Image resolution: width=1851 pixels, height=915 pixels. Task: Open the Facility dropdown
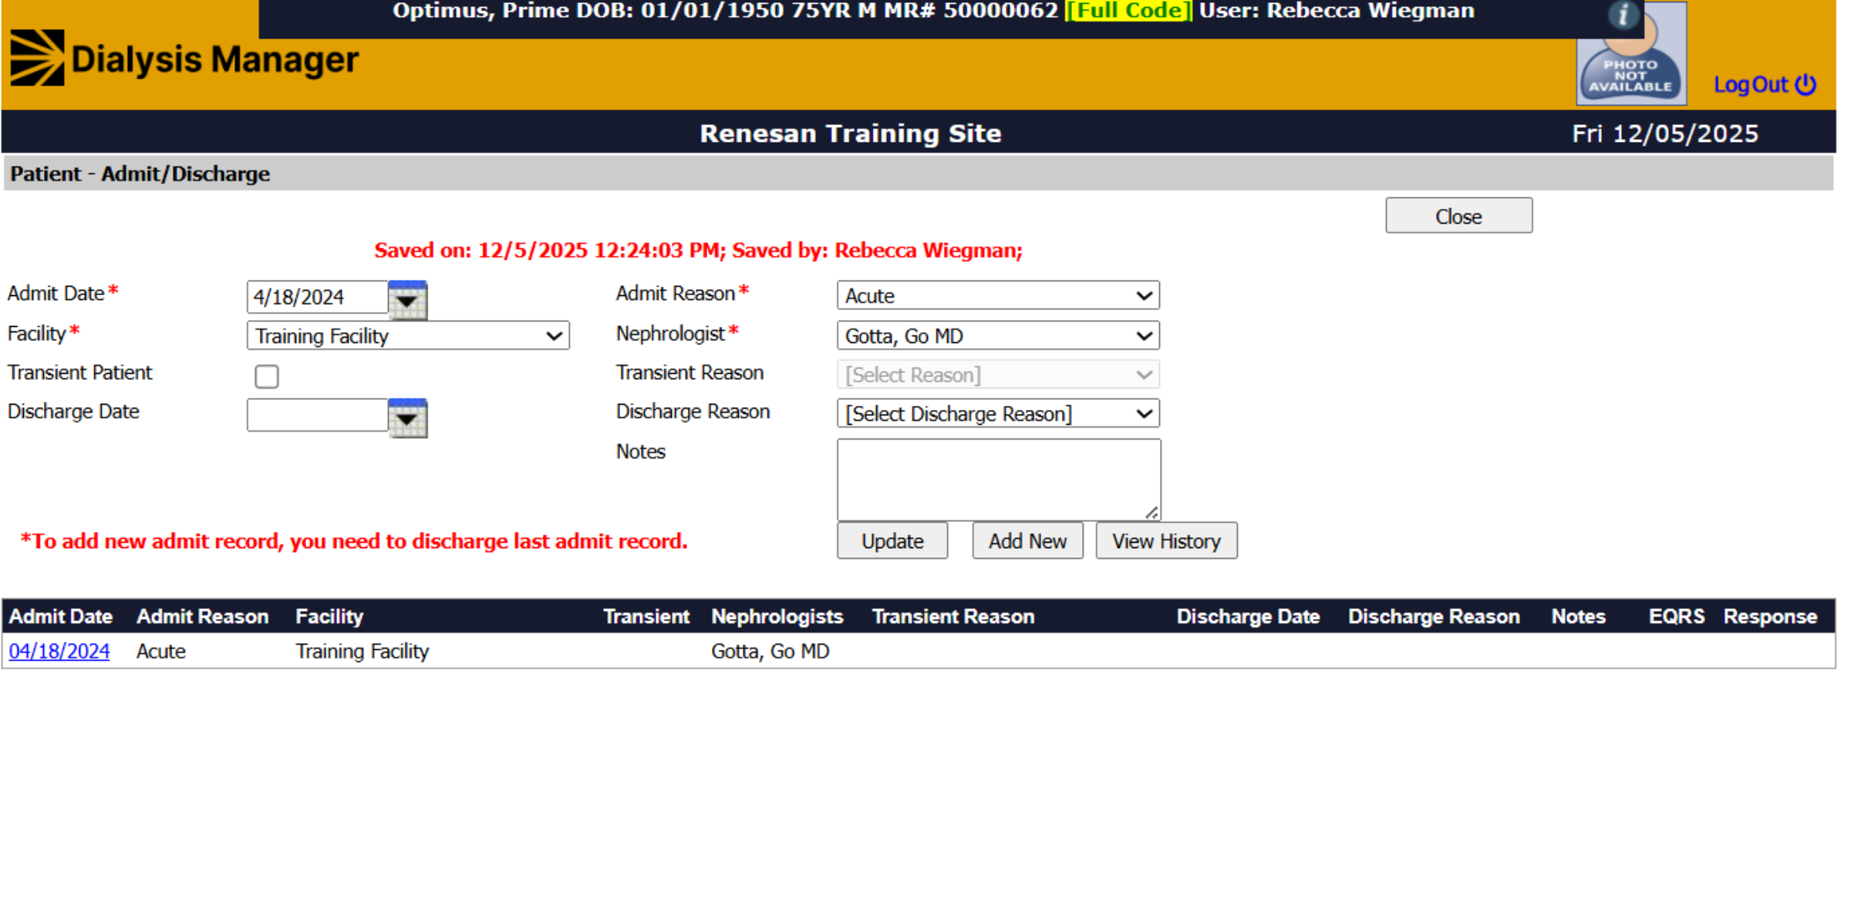(x=408, y=336)
